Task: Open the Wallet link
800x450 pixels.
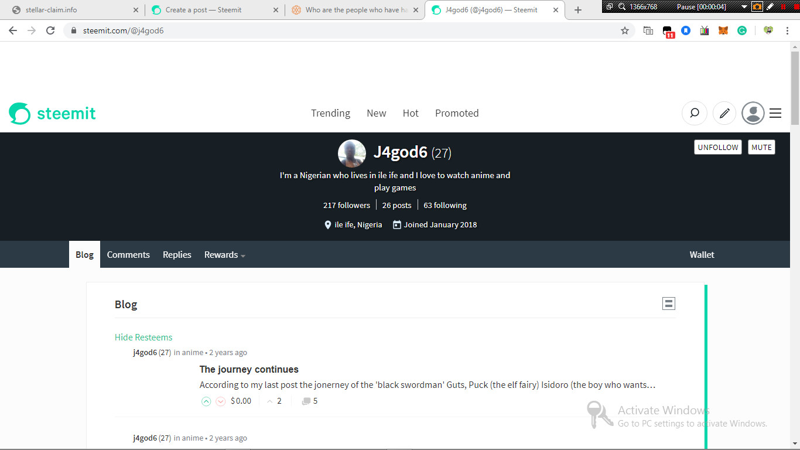Action: [702, 255]
